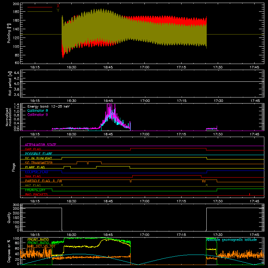Click 16:45 label under the Pointing plot

tap(108, 67)
